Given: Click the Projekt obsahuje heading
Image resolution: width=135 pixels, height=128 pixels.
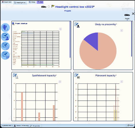Looking at the screenshot, I should (x=21, y=23).
